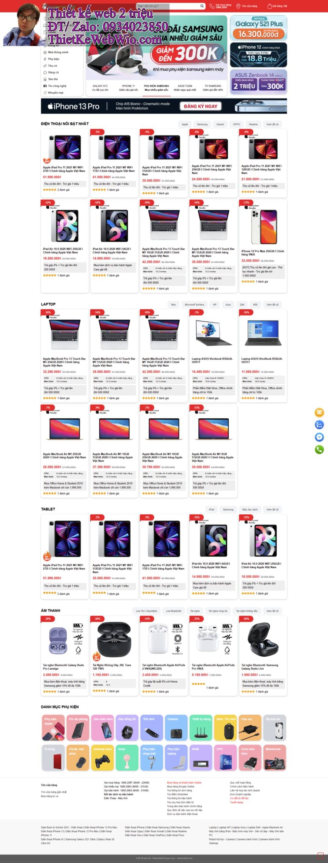Open the Galaxy S21 Plus promo banner
The image size is (328, 863).
(x=259, y=28)
